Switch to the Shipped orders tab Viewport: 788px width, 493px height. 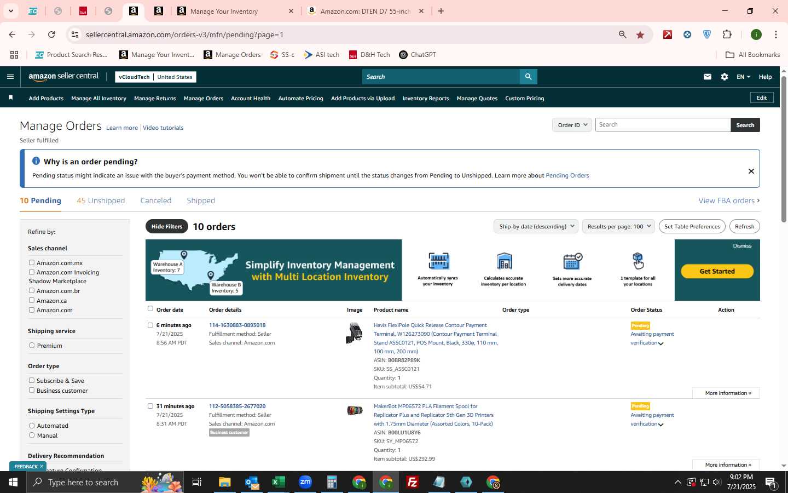pos(201,201)
